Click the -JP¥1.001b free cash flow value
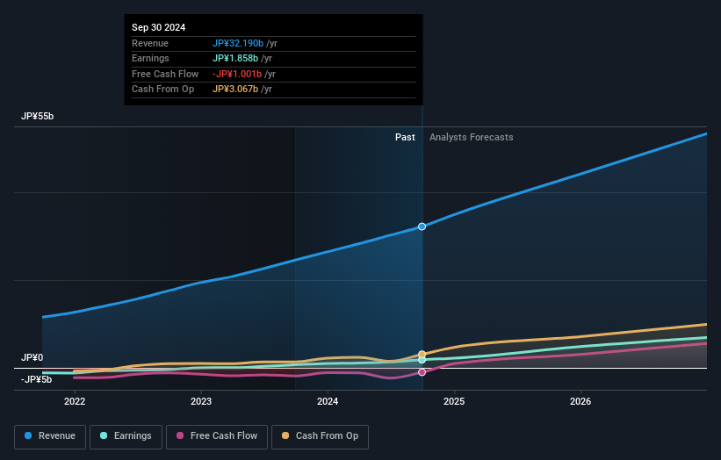This screenshot has height=460, width=721. [237, 74]
